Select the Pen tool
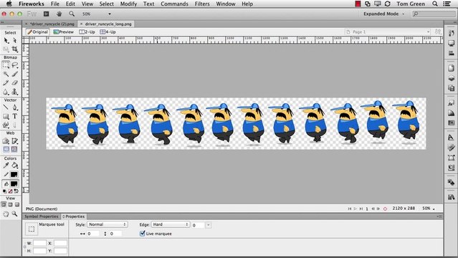This screenshot has height=258, width=458. point(14,107)
